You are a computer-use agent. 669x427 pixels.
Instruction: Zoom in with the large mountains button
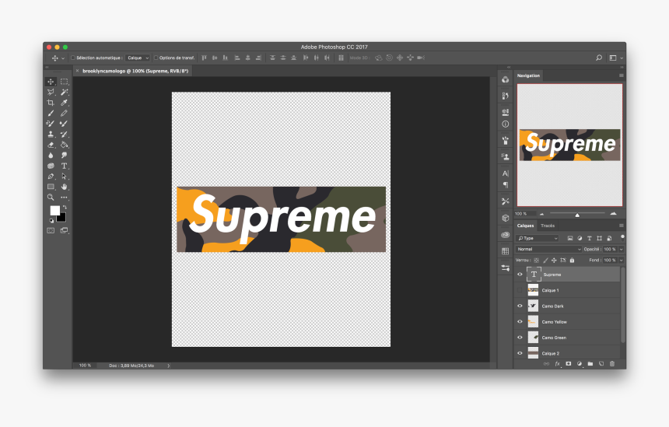[614, 213]
